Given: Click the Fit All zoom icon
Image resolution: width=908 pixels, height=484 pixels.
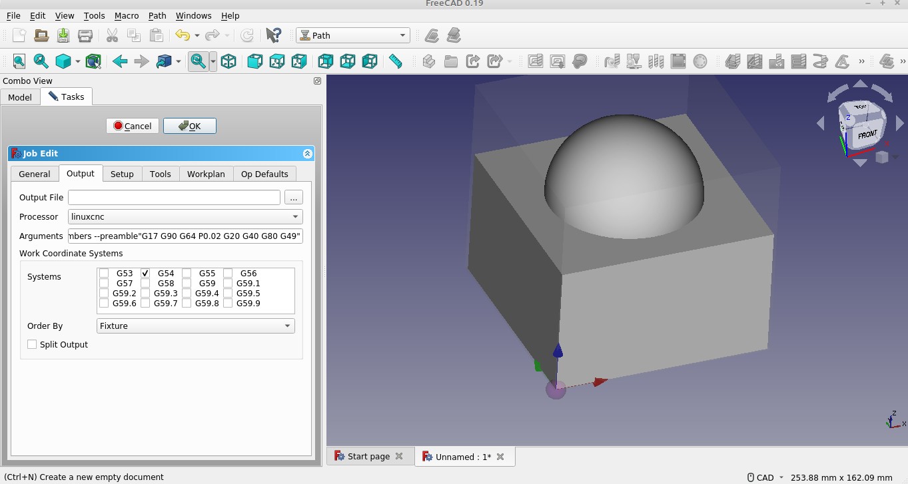Looking at the screenshot, I should (19, 62).
